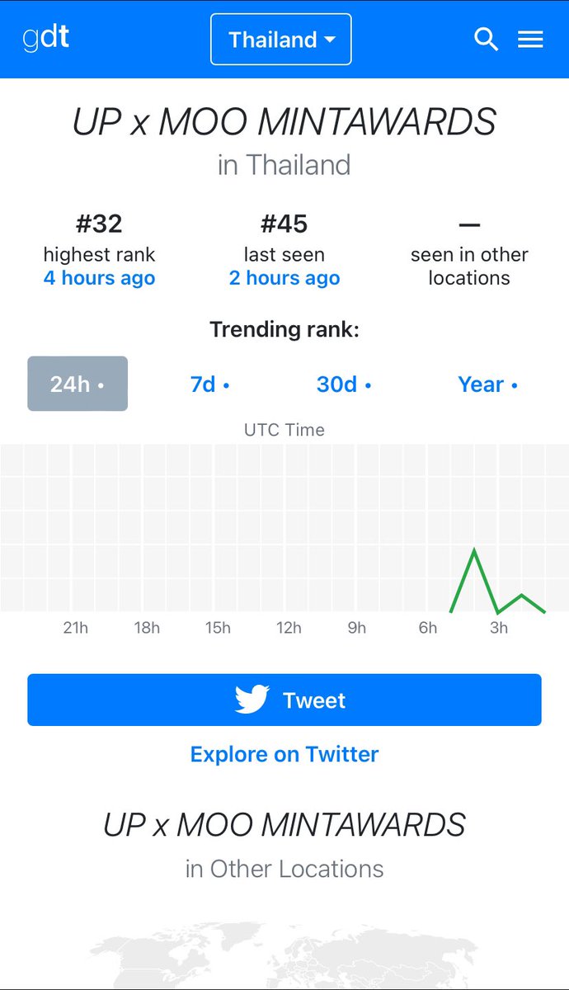Click the gdt logo

(x=46, y=38)
